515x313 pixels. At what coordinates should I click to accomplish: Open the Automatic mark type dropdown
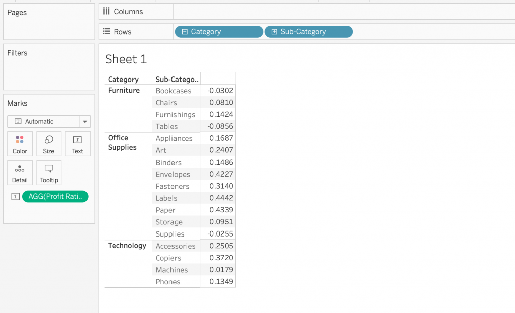(85, 122)
